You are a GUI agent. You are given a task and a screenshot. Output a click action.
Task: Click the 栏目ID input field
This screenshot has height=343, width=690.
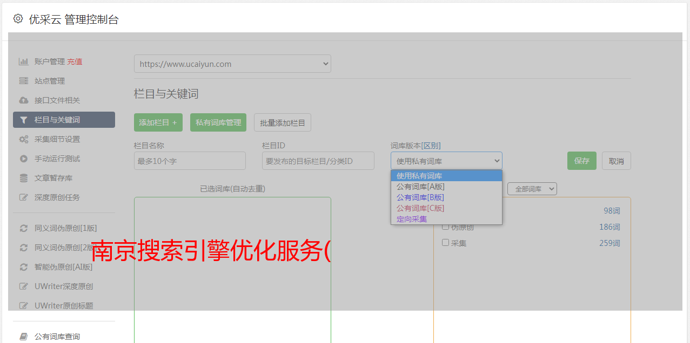[318, 161]
